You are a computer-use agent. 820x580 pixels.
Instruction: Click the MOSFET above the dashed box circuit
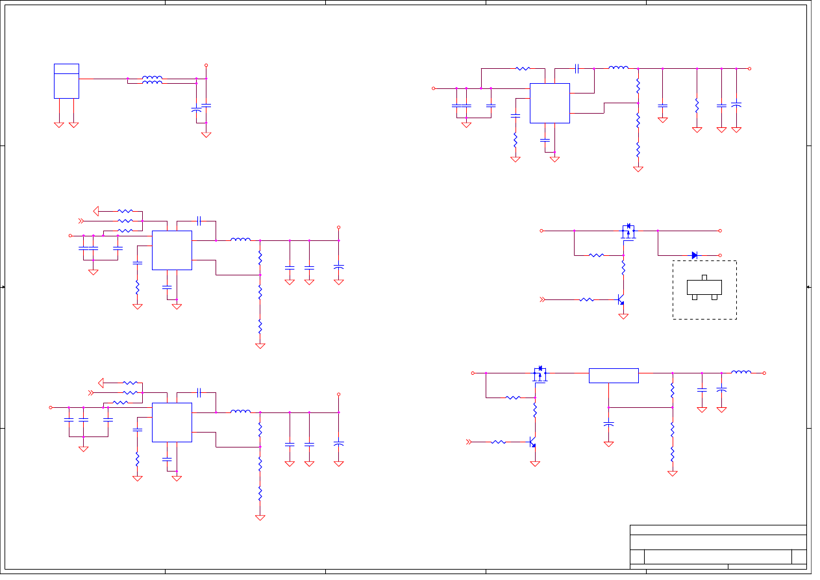[628, 232]
